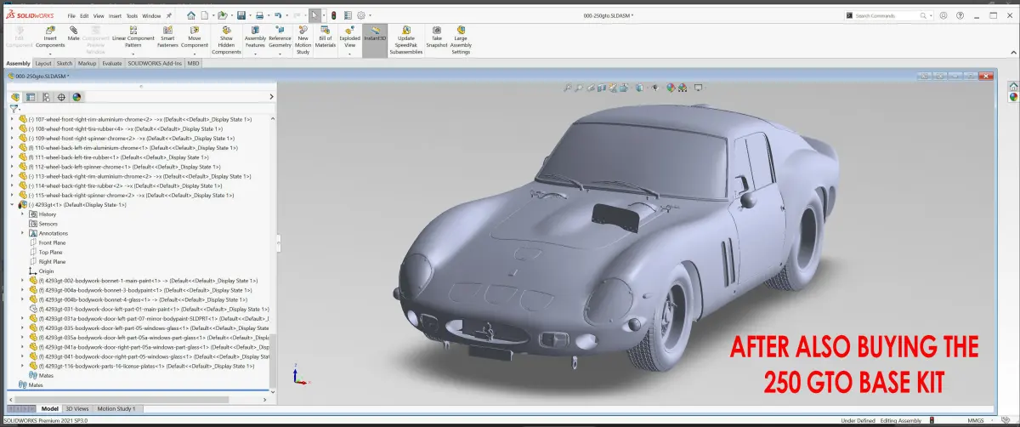Click the Print icon

pyautogui.click(x=260, y=15)
